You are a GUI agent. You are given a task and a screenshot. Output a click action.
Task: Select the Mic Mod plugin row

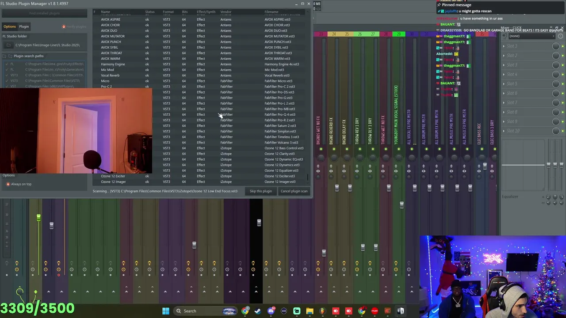coord(200,70)
